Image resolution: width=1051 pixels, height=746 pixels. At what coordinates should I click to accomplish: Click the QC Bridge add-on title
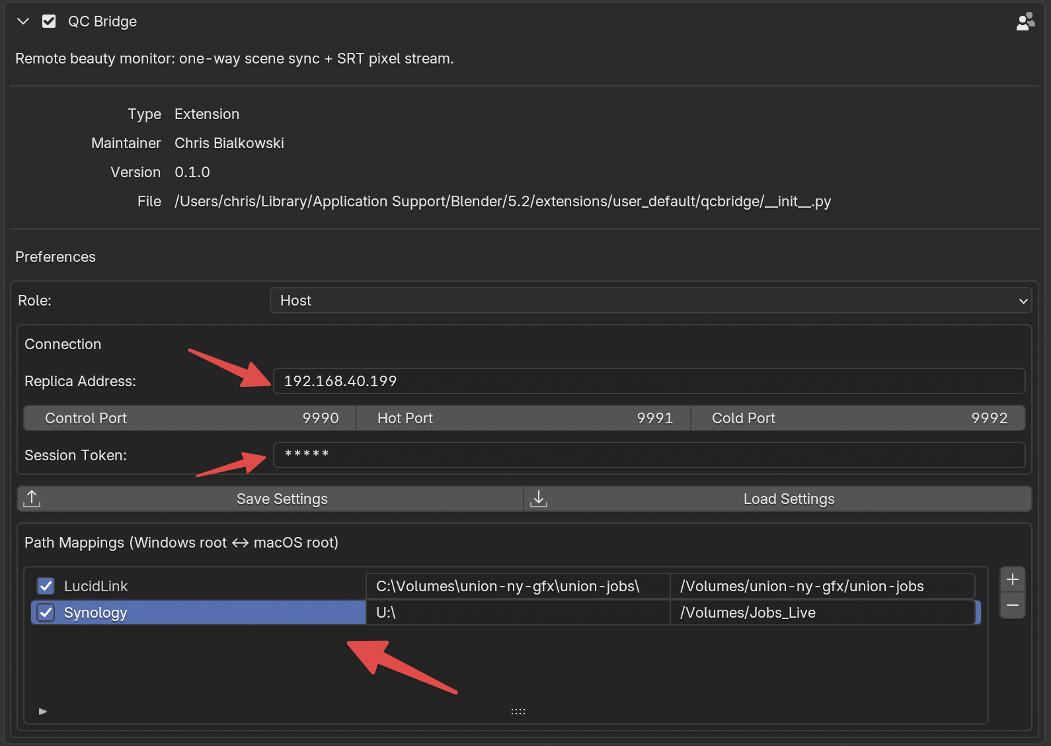(x=102, y=21)
